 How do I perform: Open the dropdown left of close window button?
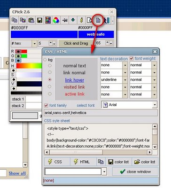tap(104, 172)
